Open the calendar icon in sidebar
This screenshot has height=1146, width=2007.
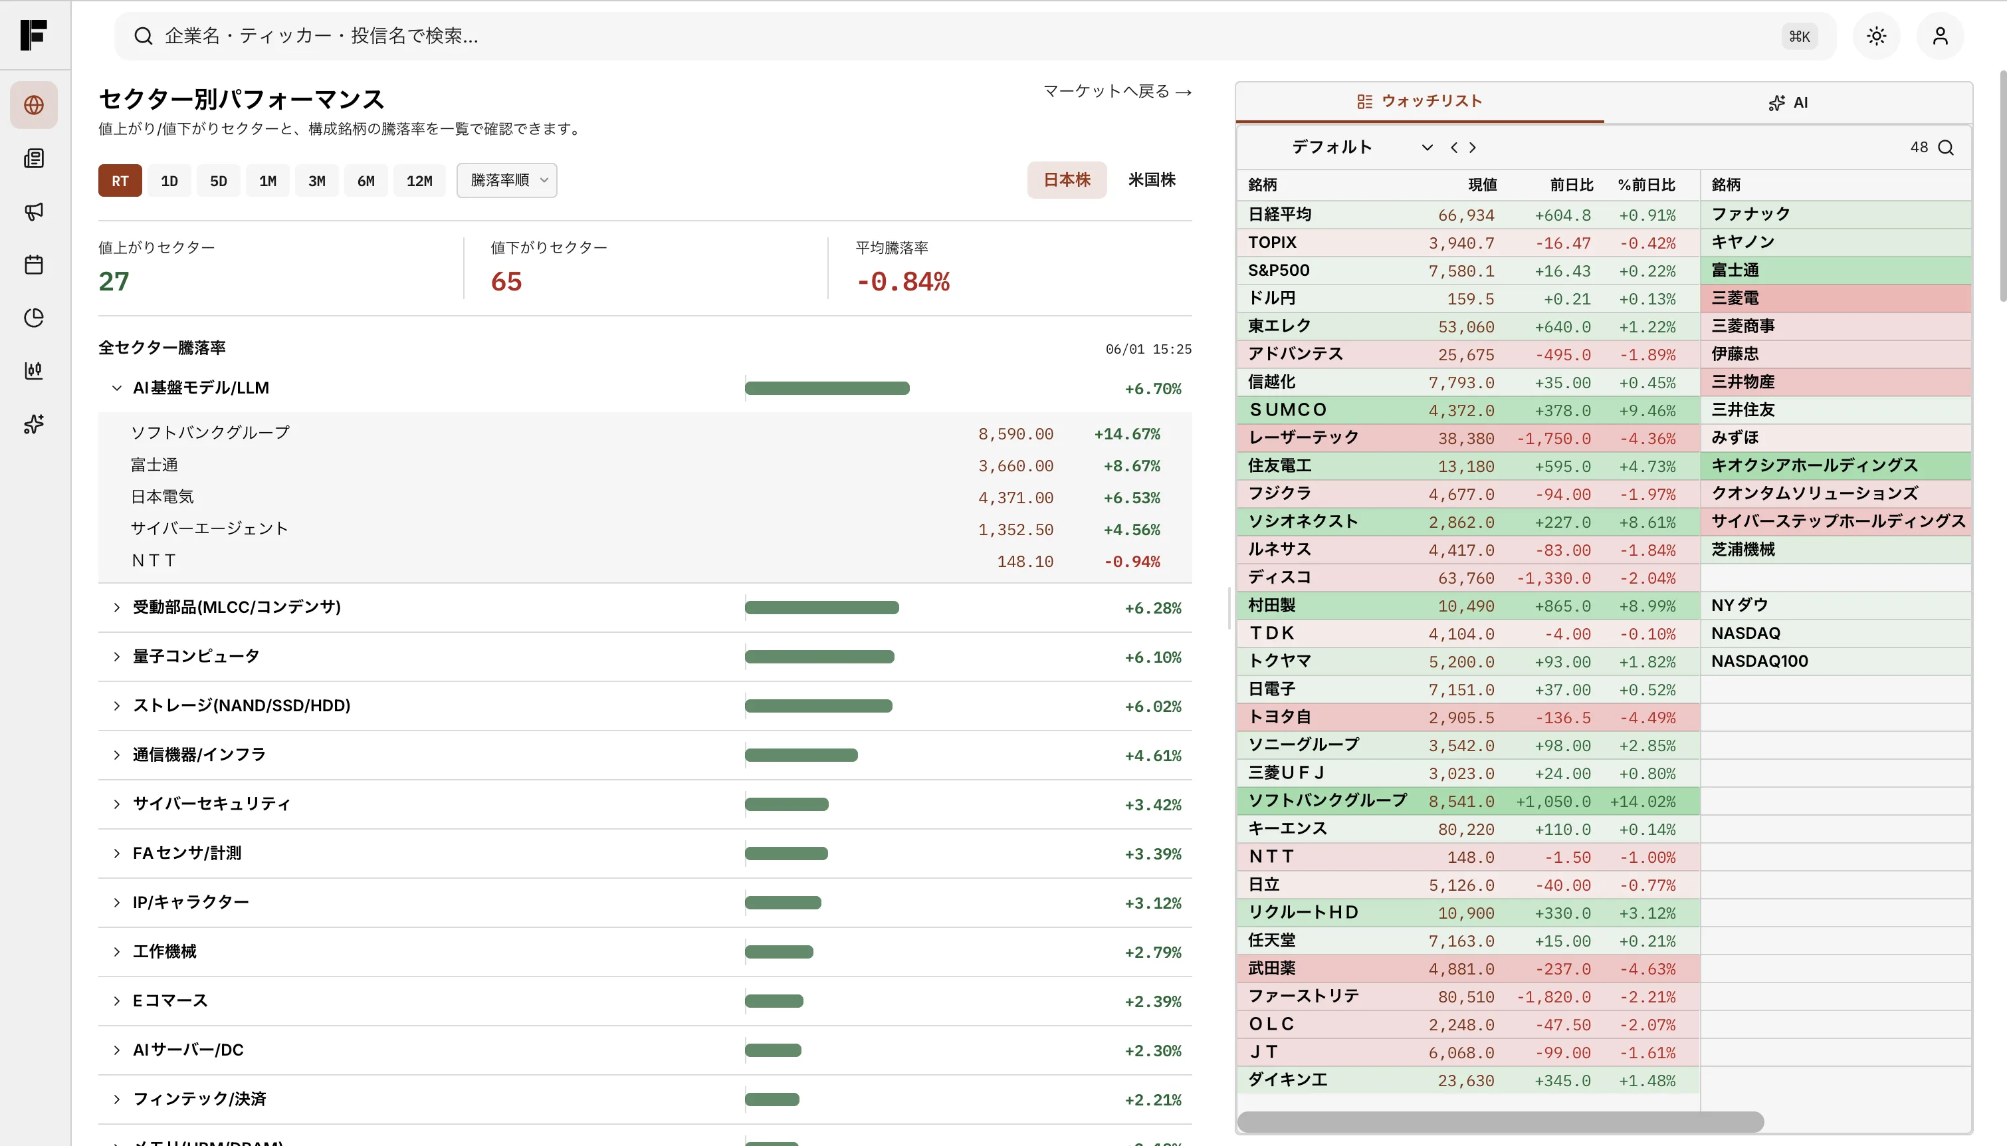point(34,265)
